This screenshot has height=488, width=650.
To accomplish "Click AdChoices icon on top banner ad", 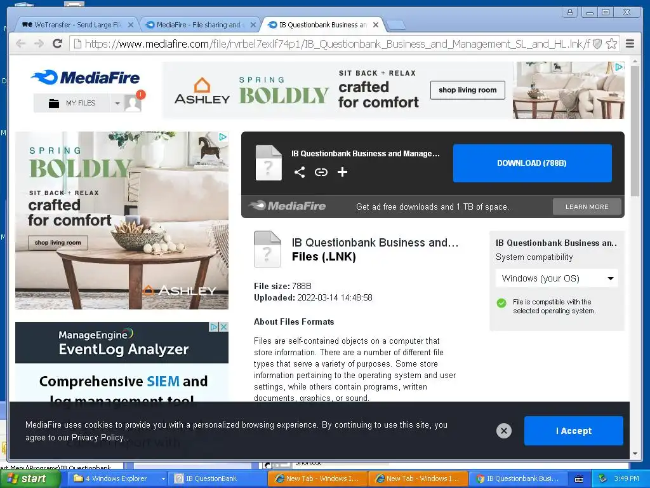I will click(619, 66).
